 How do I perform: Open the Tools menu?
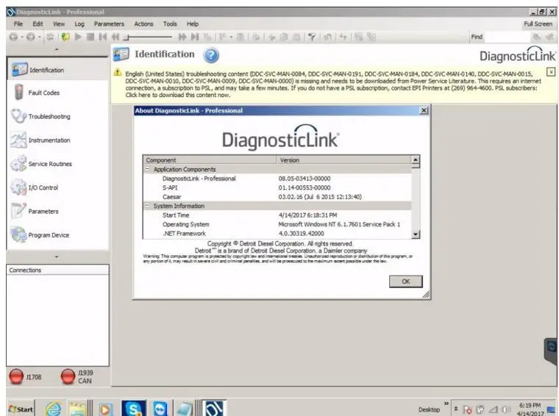click(x=170, y=24)
